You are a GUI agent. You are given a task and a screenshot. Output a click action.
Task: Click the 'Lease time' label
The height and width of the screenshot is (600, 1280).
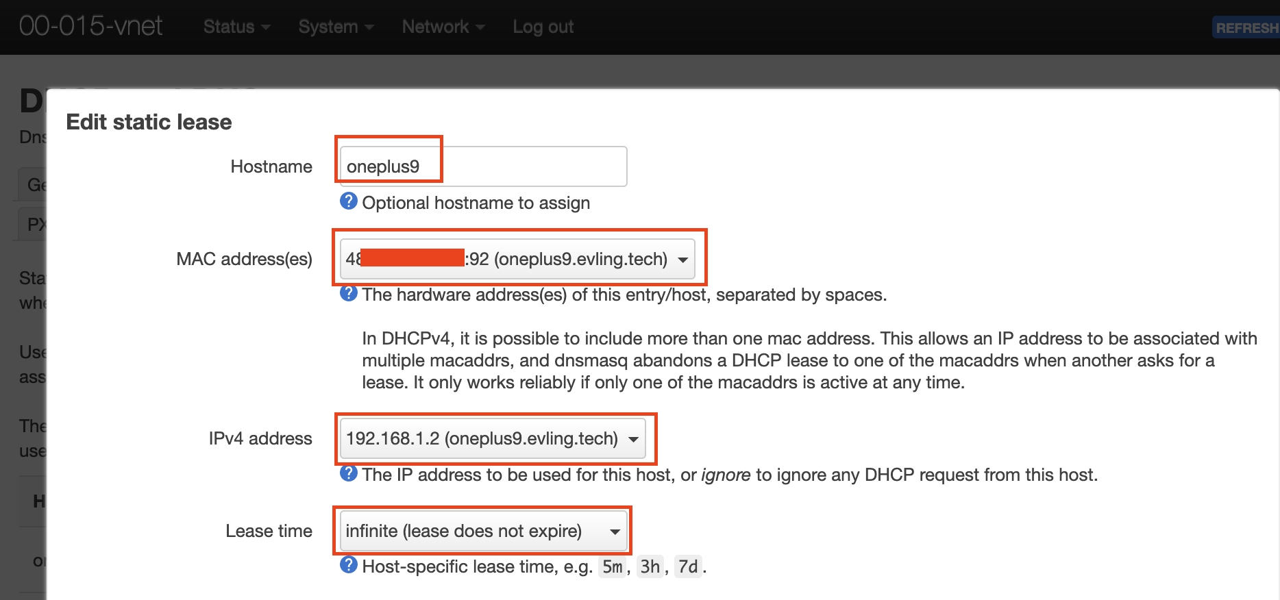[269, 531]
